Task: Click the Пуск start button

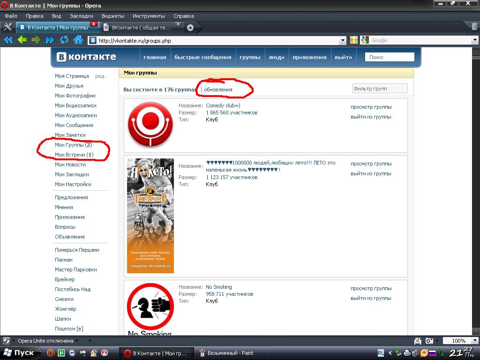Action: click(x=20, y=353)
